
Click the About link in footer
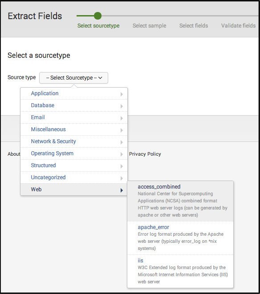14,154
